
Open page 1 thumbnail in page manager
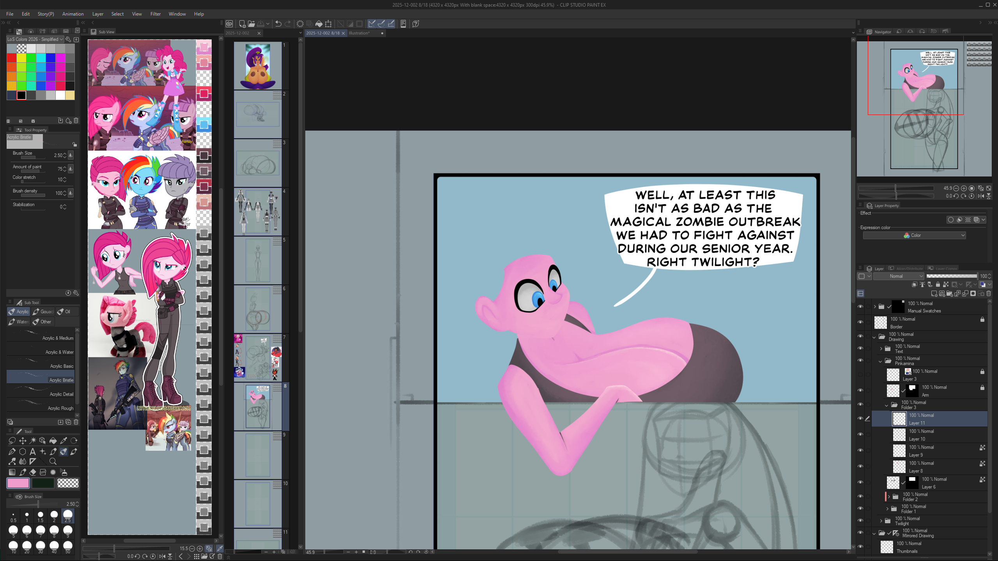point(258,66)
